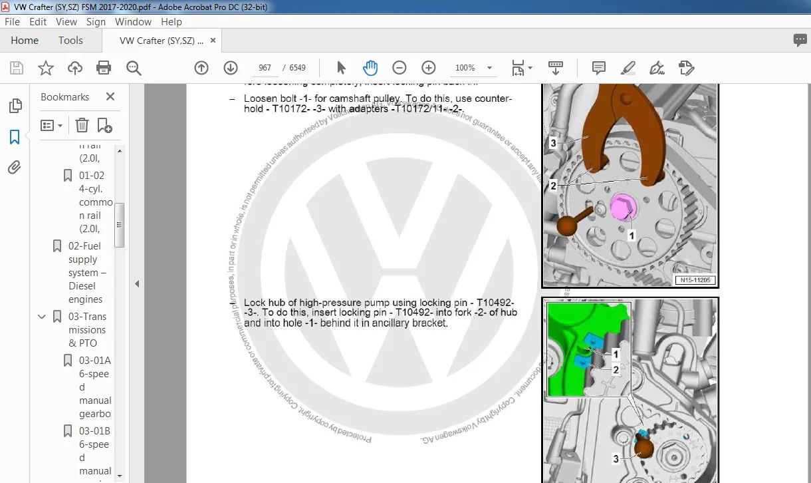Activate the Hand pan tool
This screenshot has width=811, height=483.
tap(370, 68)
